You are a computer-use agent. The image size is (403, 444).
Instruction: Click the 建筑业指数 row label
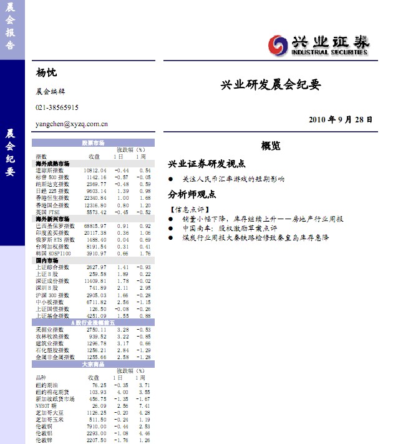(x=49, y=343)
